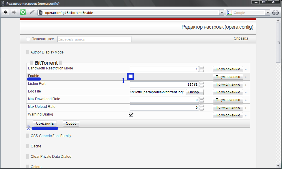Viewport: 282px width, 169px height.
Task: Click the Log File setting label
Action: click(34, 91)
